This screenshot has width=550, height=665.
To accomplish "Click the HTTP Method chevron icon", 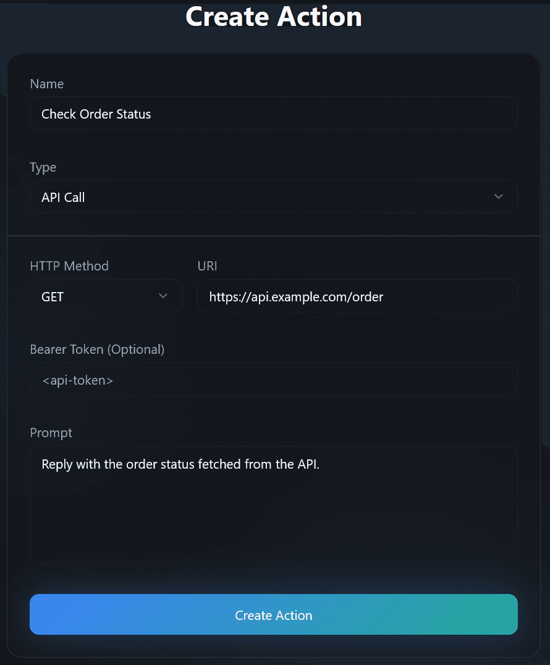I will [163, 296].
